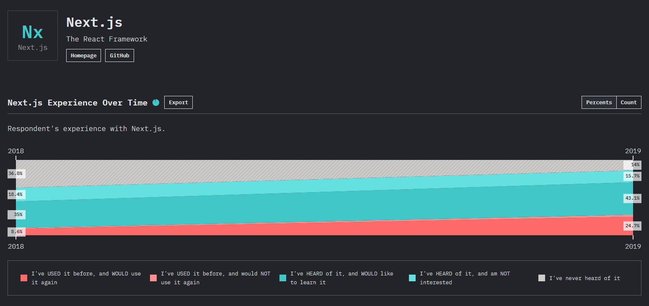Click the legend text 'I've HEARD of it, and am NOT interested'

465,278
